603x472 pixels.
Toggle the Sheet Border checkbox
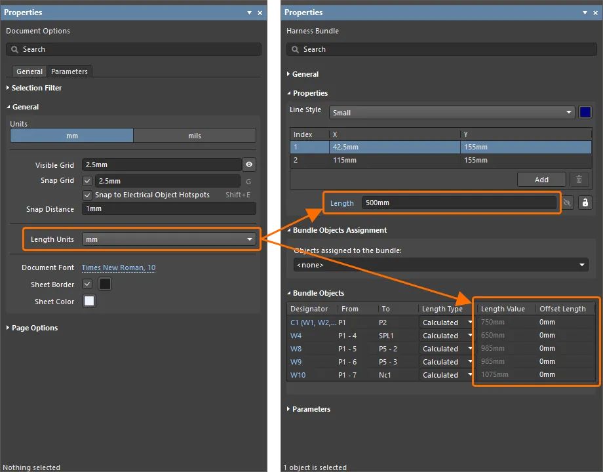(88, 285)
